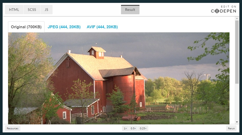This screenshot has width=242, height=135.
Task: Click the Rerun button
Action: pyautogui.click(x=231, y=128)
